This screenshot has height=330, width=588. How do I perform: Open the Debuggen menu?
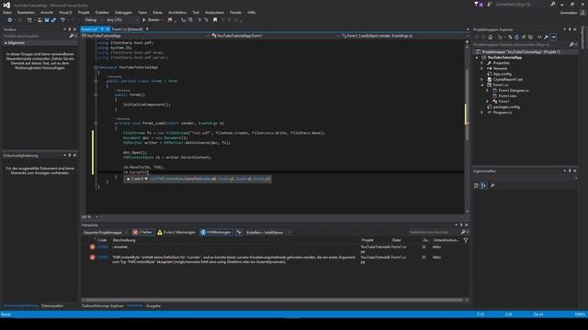(x=123, y=12)
